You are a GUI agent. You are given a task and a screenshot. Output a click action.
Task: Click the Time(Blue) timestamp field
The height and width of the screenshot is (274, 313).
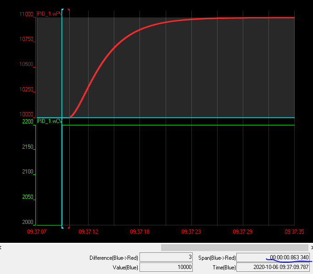(273, 267)
